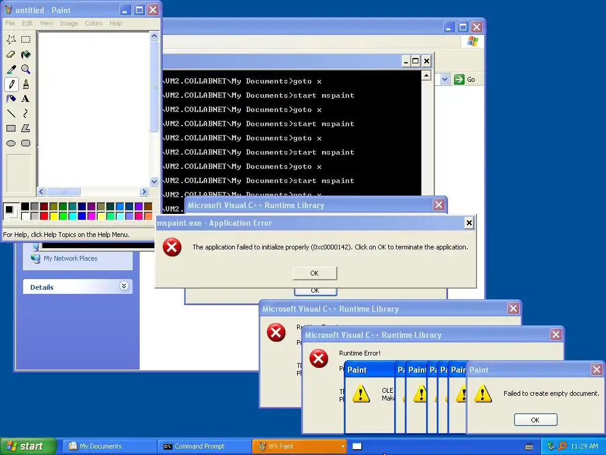Click the Go button in the Explorer address bar

click(465, 79)
